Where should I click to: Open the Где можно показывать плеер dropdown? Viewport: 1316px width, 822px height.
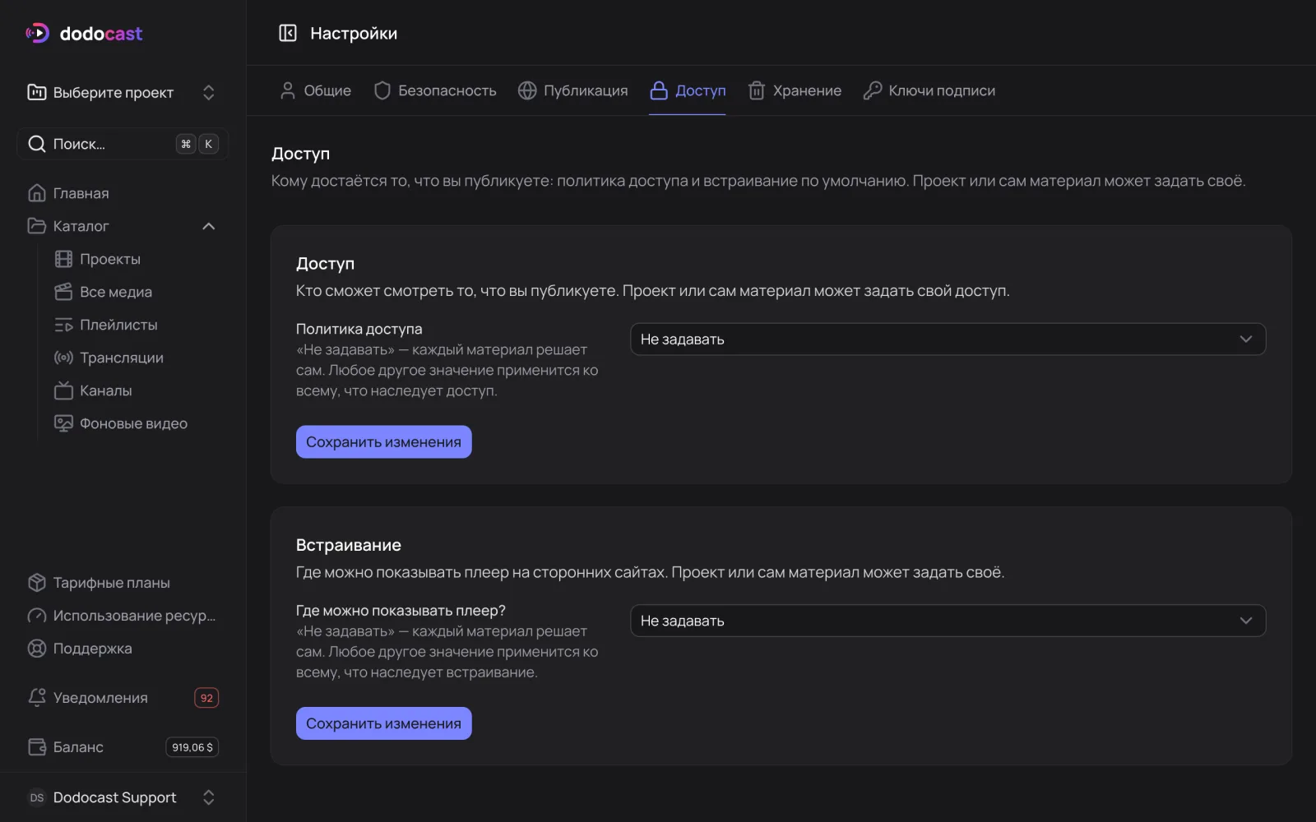(948, 621)
